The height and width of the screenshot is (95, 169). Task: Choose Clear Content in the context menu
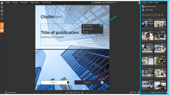pos(92,29)
